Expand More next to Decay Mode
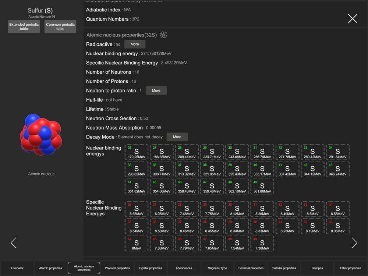 click(x=177, y=137)
